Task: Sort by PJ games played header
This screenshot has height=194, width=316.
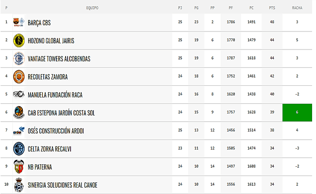Action: (180, 8)
